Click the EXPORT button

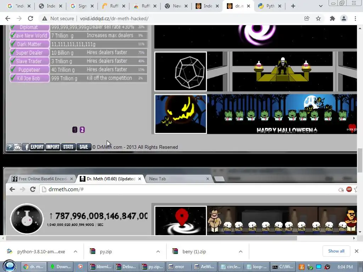pyautogui.click(x=37, y=147)
